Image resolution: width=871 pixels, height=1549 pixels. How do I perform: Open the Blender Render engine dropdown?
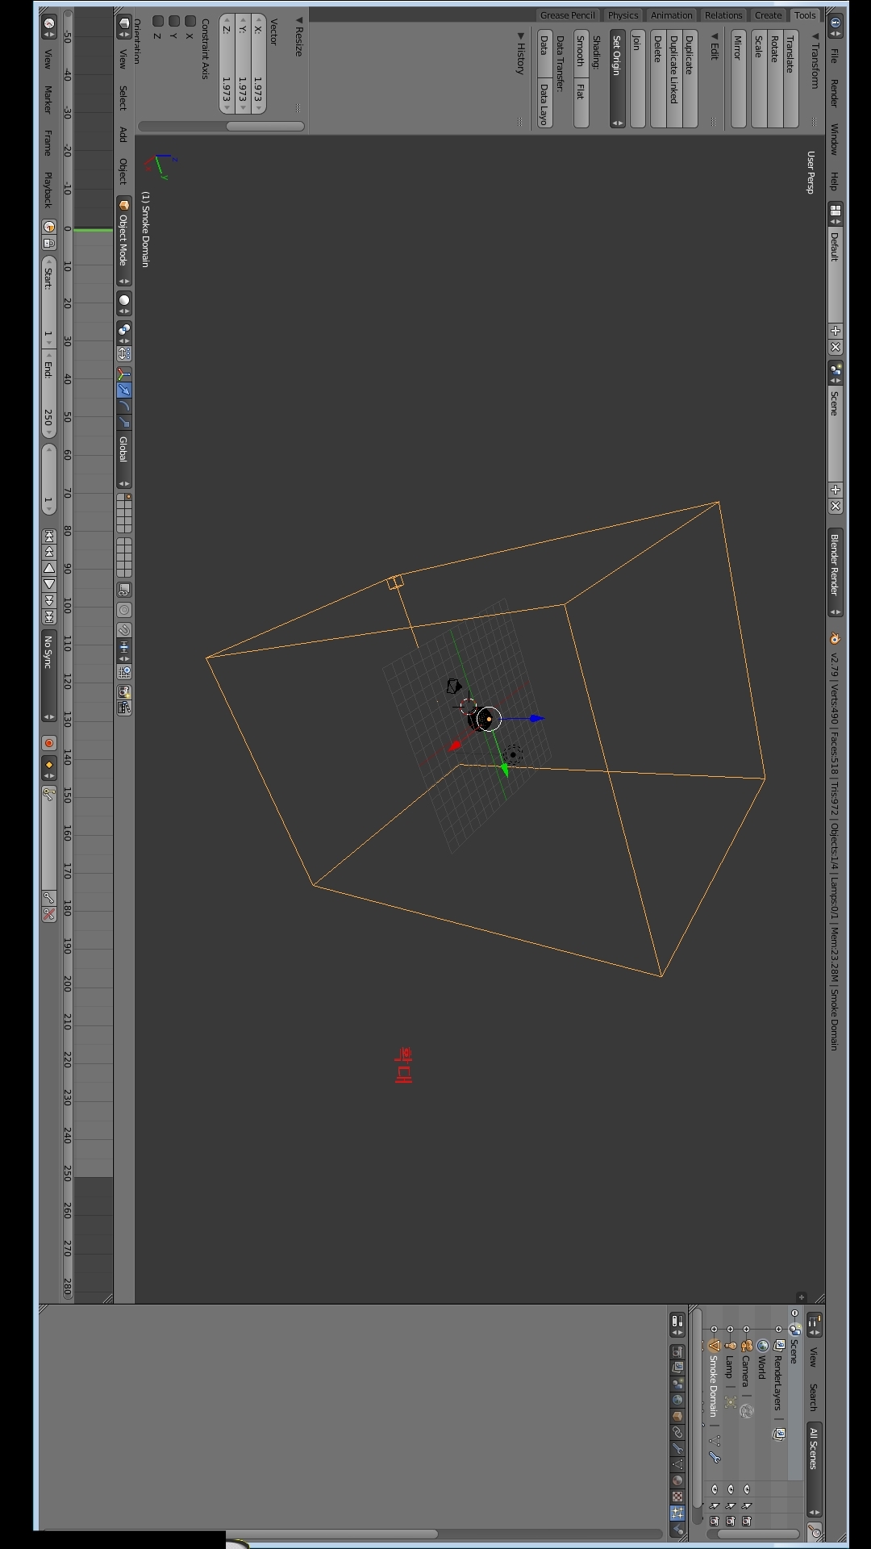pos(836,574)
